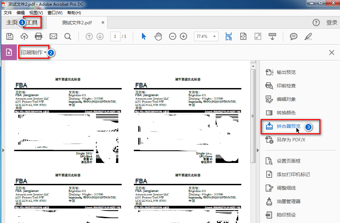Image resolution: width=340 pixels, height=223 pixels.
Task: Click the 登录 sign-in link
Action: [332, 23]
